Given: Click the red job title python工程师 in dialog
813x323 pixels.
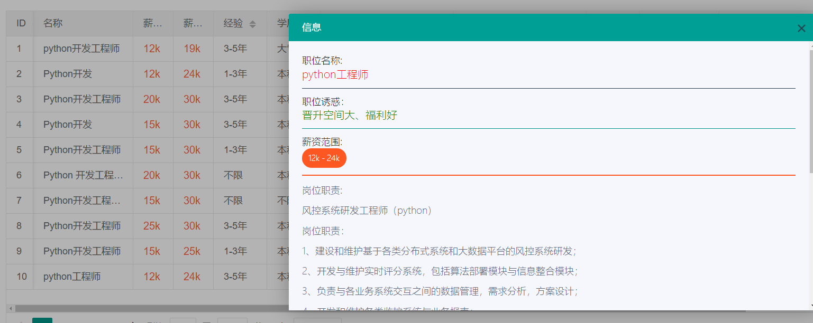Looking at the screenshot, I should (335, 74).
